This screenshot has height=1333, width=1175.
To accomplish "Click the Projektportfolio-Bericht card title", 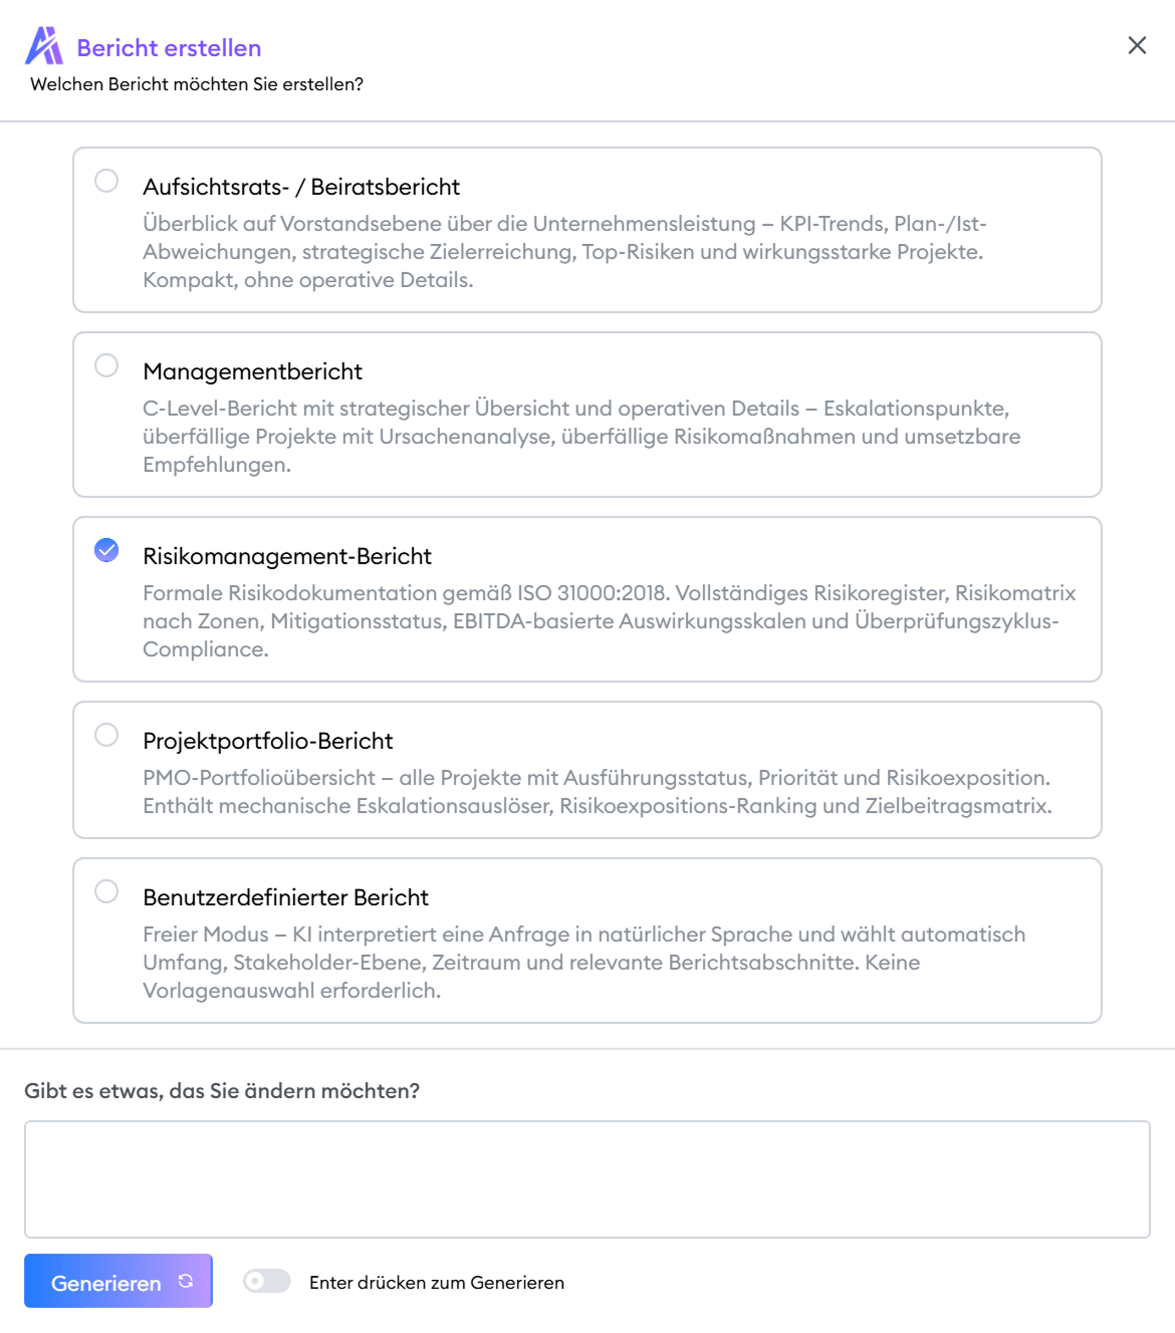I will click(268, 742).
